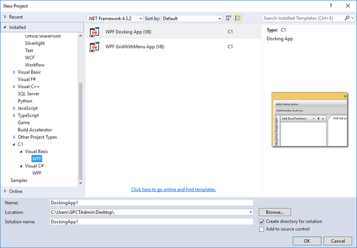Click the OK button
Image resolution: width=357 pixels, height=248 pixels.
[307, 241]
